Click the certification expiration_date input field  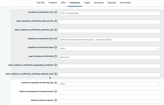click(x=109, y=31)
